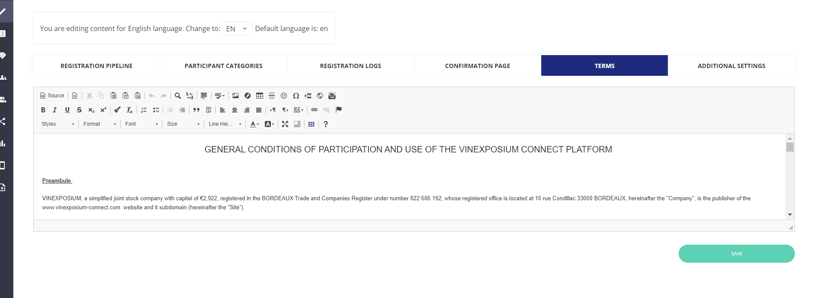Insert a special character (Omega)
This screenshot has height=298, width=816.
click(x=296, y=96)
